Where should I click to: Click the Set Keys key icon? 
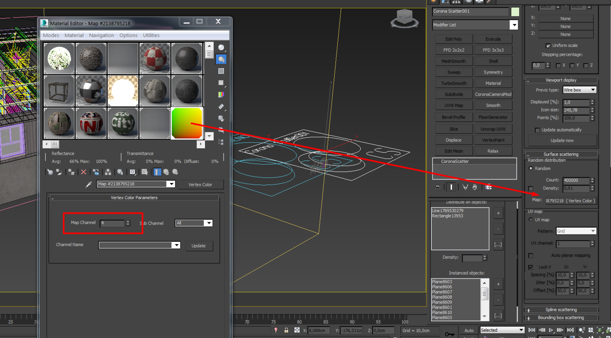pyautogui.click(x=450, y=334)
